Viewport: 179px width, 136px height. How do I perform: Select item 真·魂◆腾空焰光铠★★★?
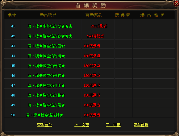tap(50, 36)
